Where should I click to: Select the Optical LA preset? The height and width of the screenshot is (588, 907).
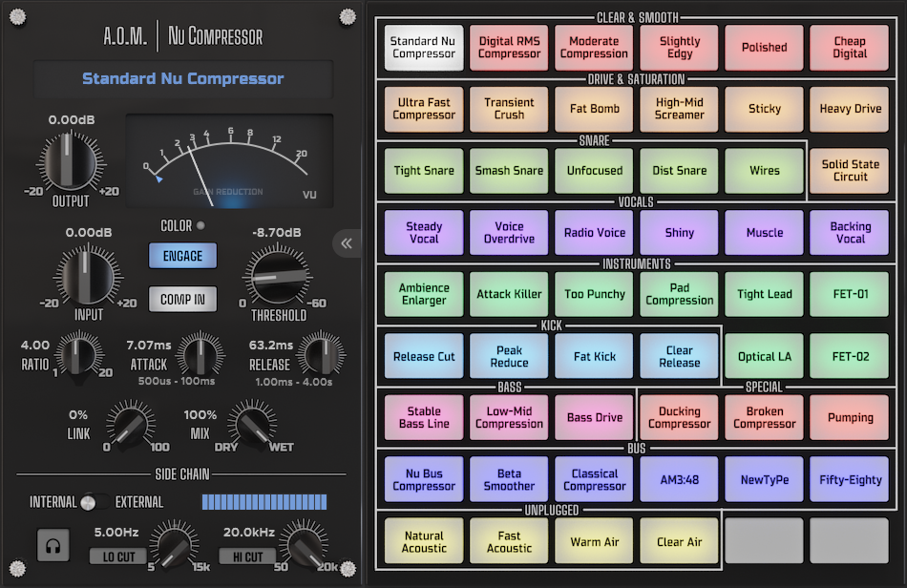[x=765, y=356]
